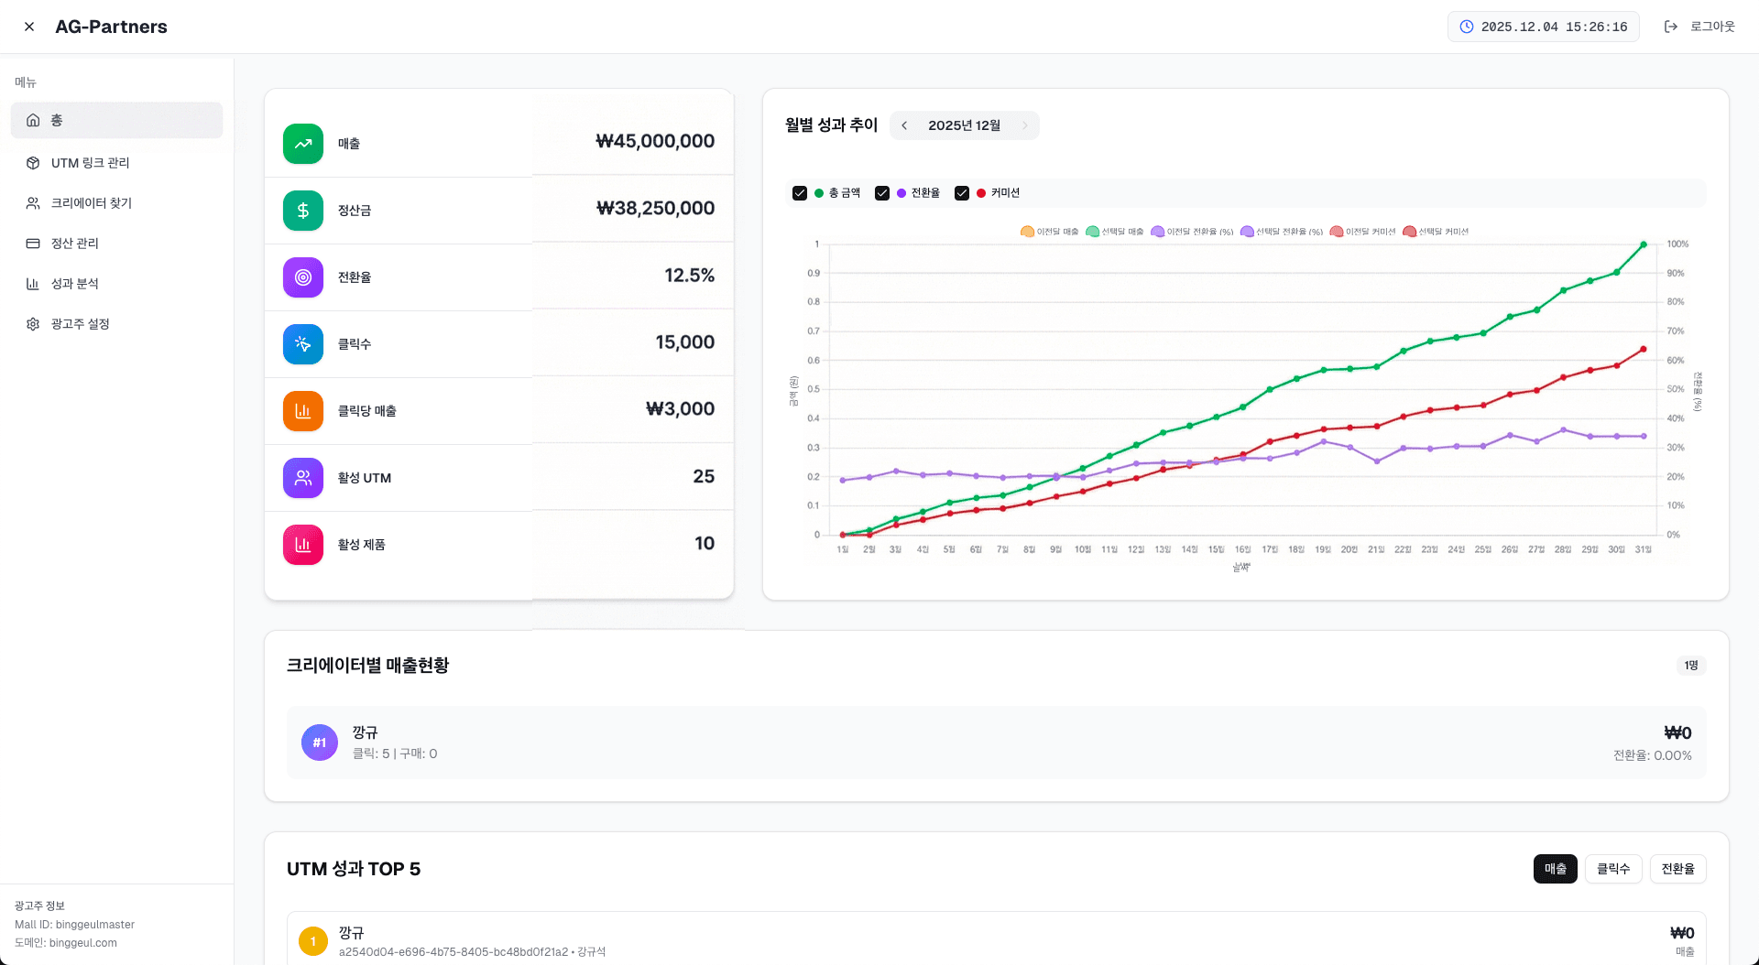Advance to next month with right chevron

tap(1024, 125)
